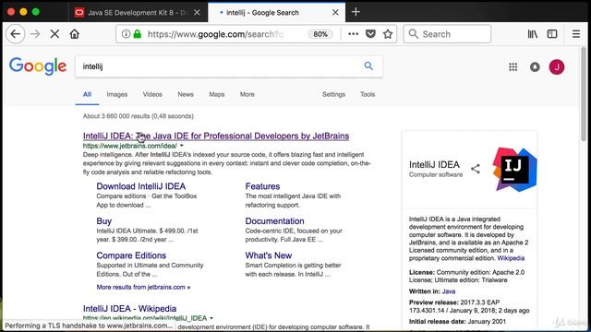Expand dropdown arrow beside jetbrains.com/idea URL
The width and height of the screenshot is (591, 332).
[x=182, y=146]
